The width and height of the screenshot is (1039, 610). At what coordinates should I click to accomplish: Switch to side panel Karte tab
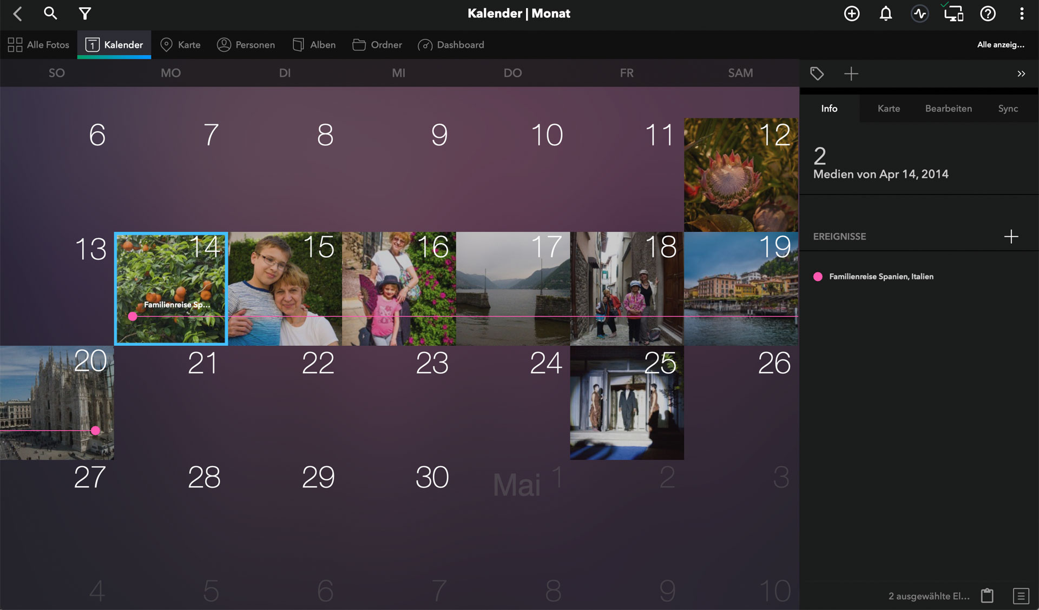(889, 109)
